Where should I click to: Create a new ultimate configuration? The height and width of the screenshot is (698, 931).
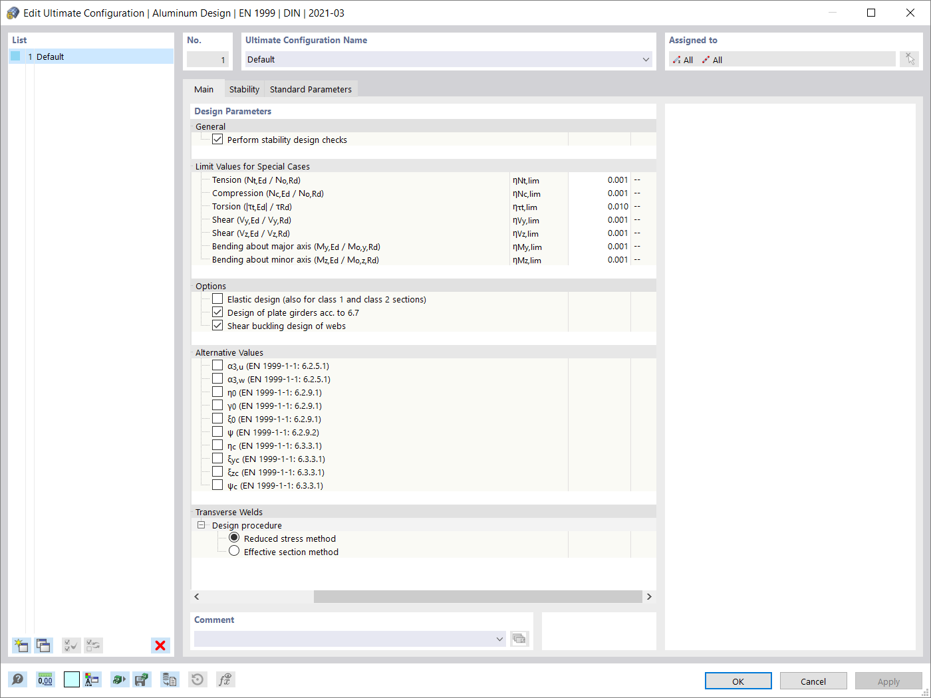21,645
